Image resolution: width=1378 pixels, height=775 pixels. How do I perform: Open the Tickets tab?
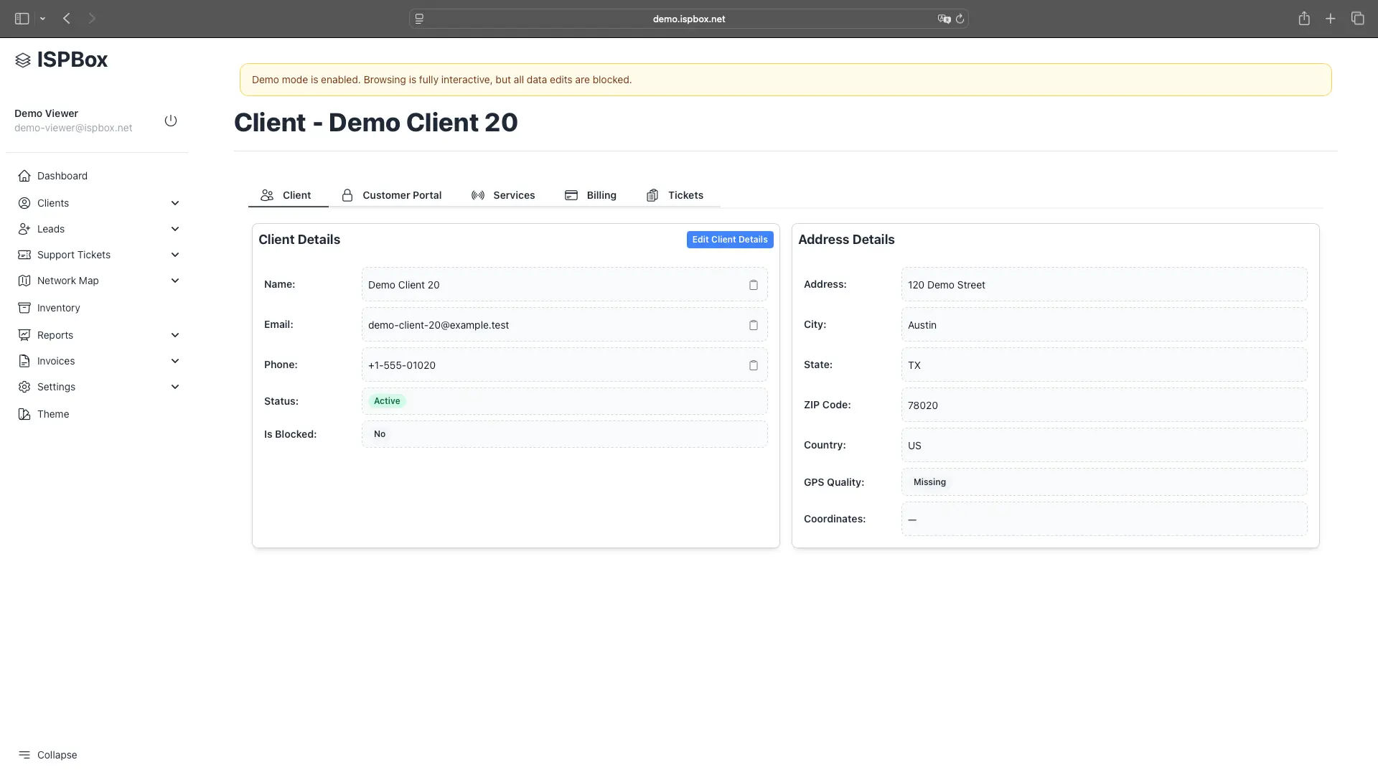coord(676,195)
